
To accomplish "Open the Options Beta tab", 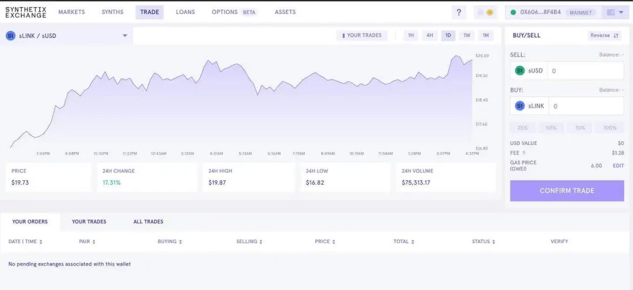I will coord(234,12).
